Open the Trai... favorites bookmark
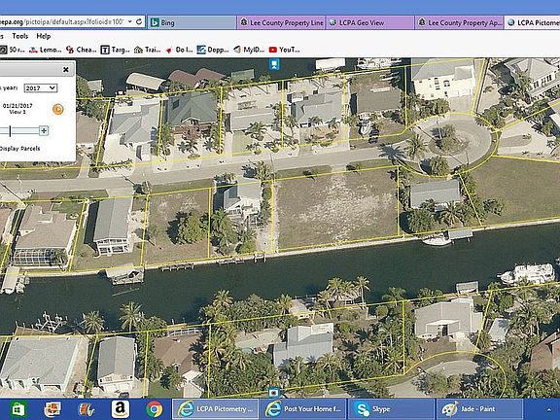Screen dimensions: 560x420 tap(147, 50)
